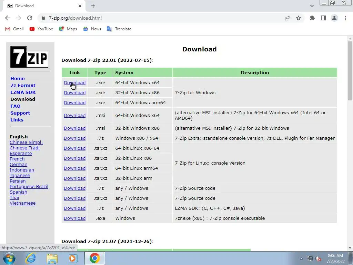Viewport: 353px width, 265px height.
Task: Expand the tab search chevron
Action: (312, 6)
